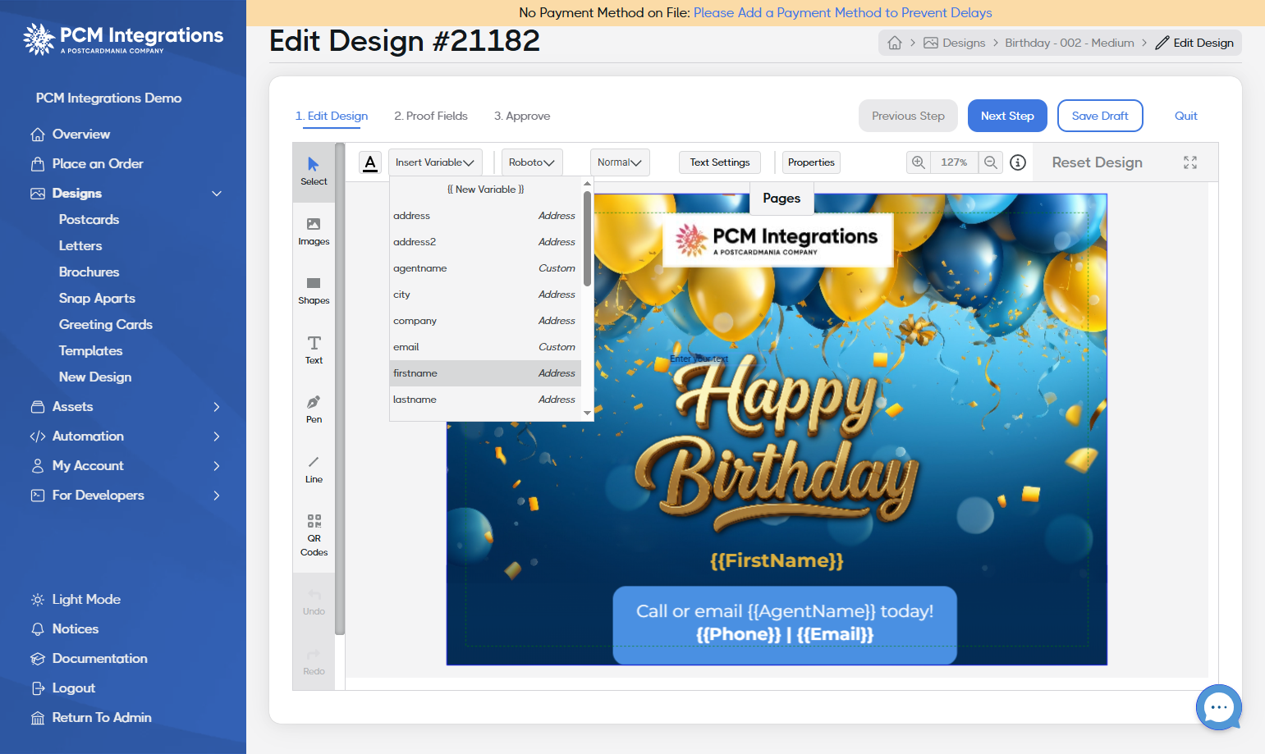1265x754 pixels.
Task: Open Text Settings
Action: tap(720, 162)
